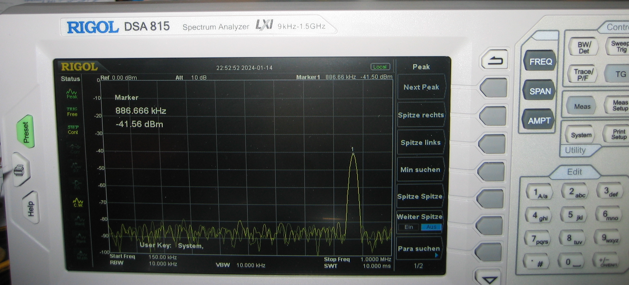Push the softkey next to Weiter Spitze
Viewport: 629px width, 285px height.
point(489,226)
